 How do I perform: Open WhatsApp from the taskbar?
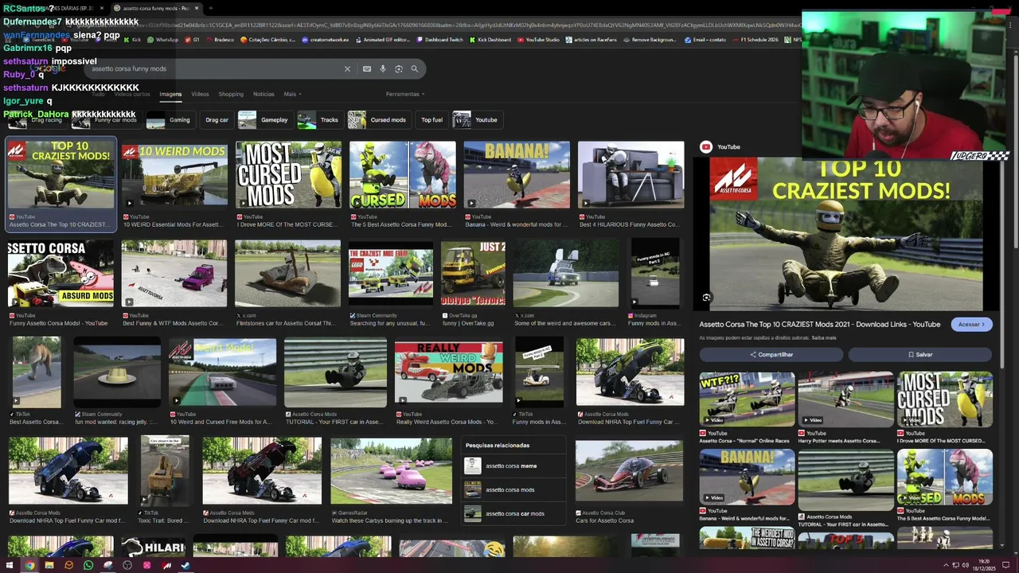coord(88,566)
